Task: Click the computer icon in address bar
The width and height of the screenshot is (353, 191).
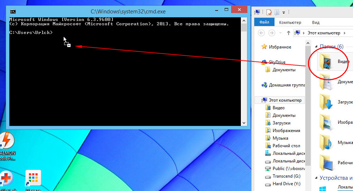Action: pos(297,33)
